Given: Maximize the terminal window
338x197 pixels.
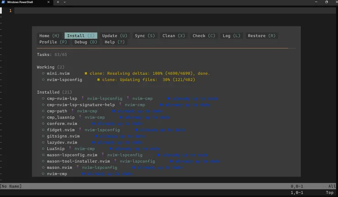Looking at the screenshot, I should pos(326,2).
